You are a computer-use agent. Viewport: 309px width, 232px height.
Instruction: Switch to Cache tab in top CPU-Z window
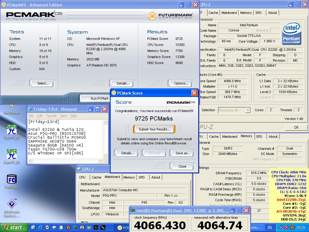point(213,13)
